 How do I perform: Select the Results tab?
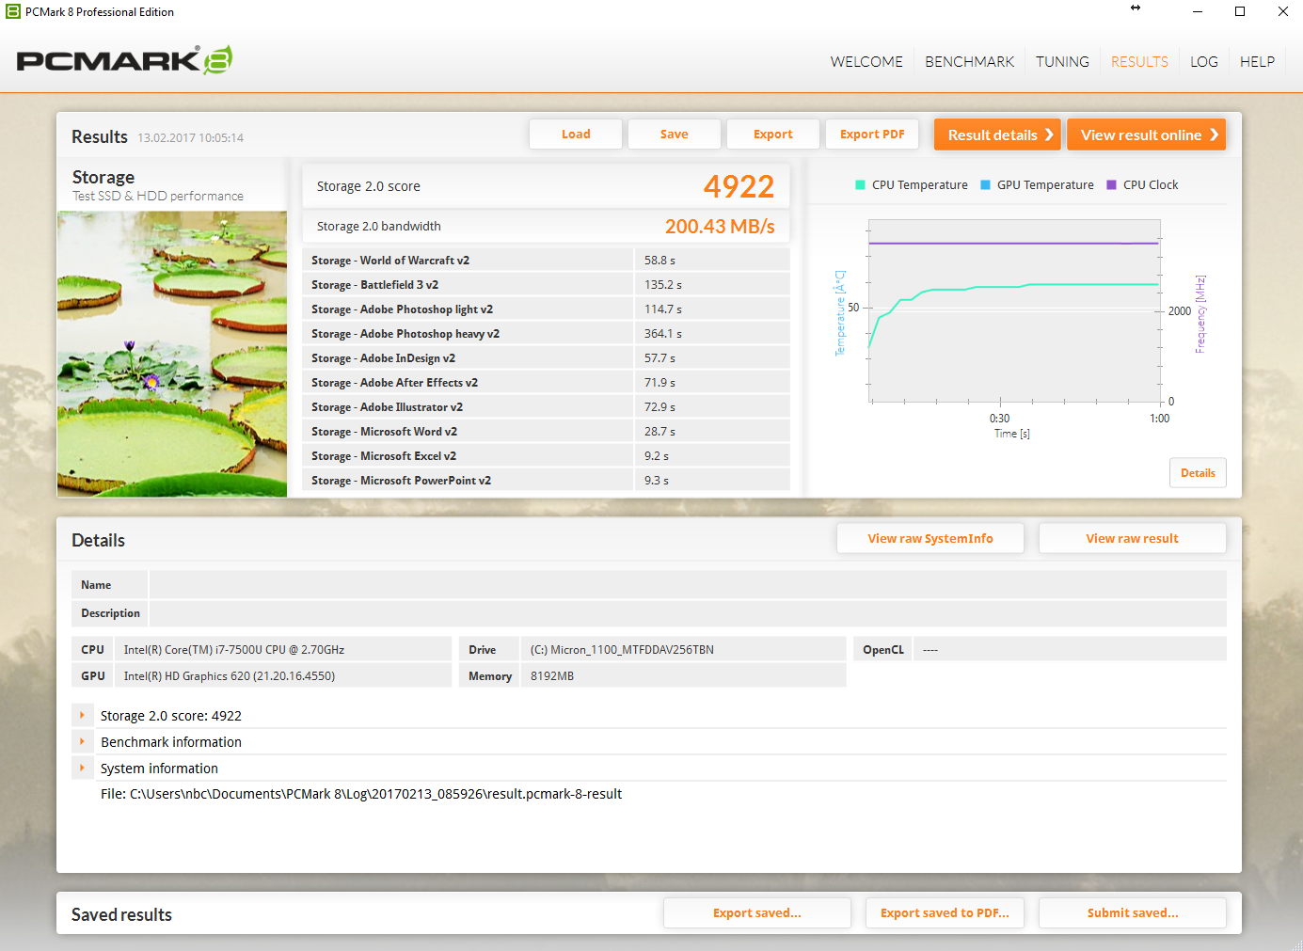click(1139, 62)
